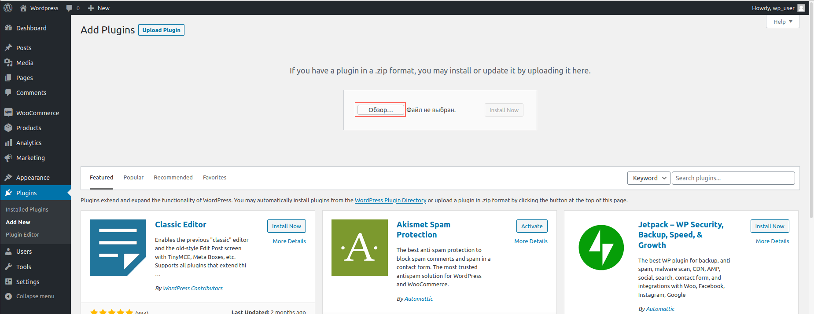Viewport: 814px width, 314px height.
Task: Switch to the Featured tab
Action: pyautogui.click(x=101, y=178)
